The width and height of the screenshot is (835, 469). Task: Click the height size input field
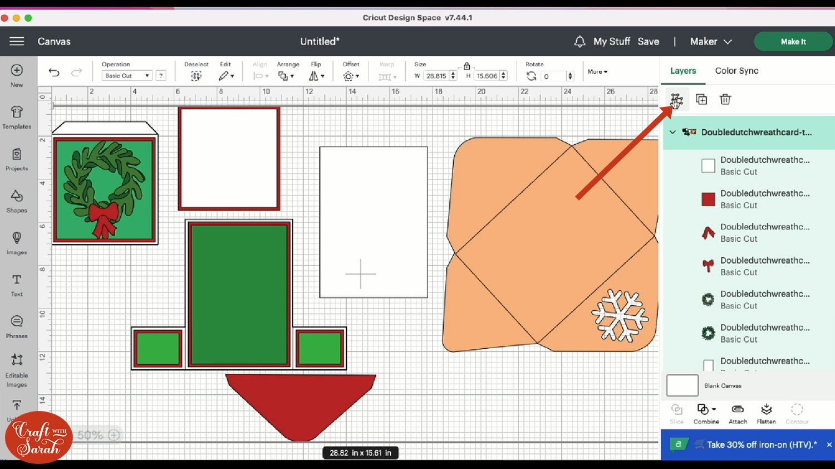487,76
